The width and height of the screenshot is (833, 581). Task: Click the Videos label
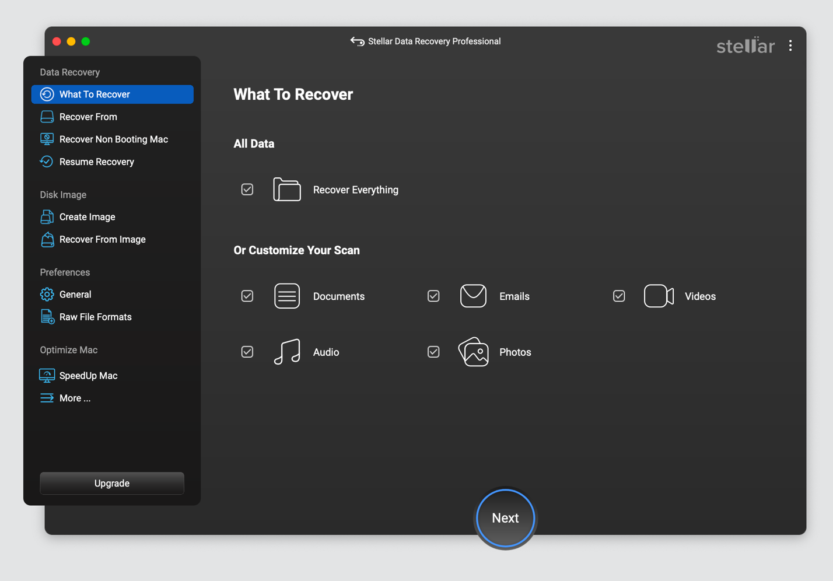tap(700, 296)
